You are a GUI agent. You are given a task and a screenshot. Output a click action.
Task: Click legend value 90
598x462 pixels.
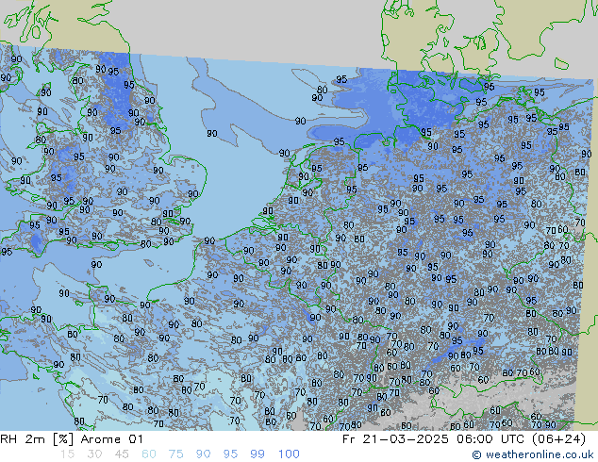203,454
